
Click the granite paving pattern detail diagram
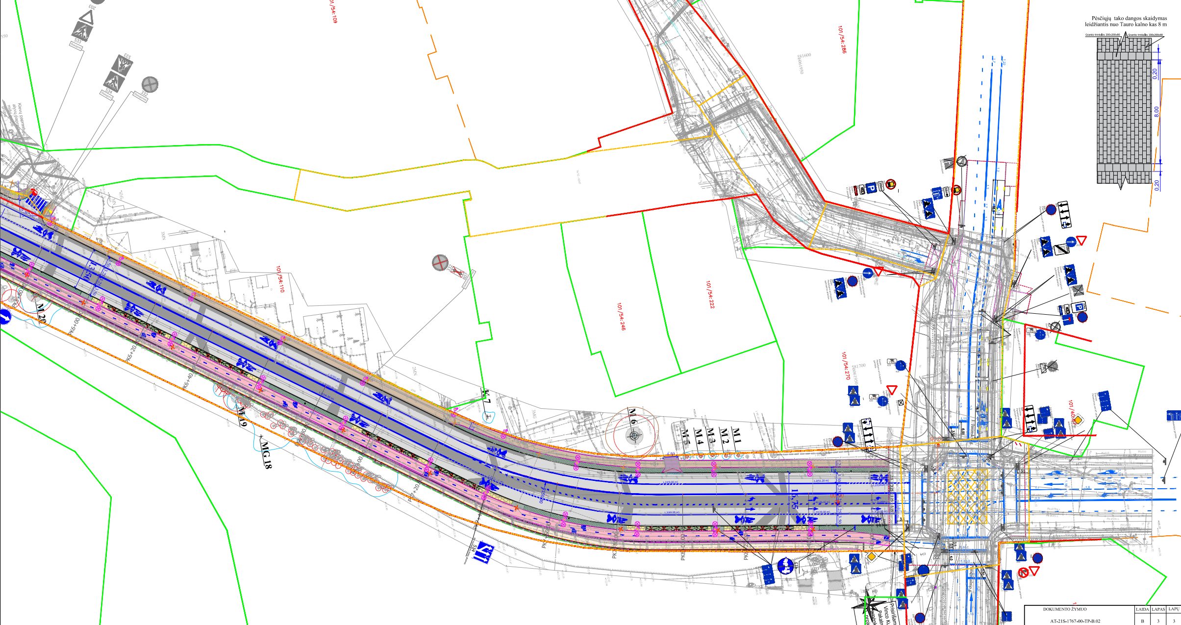1124,112
